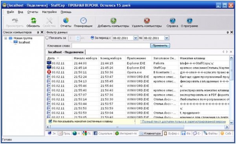Image resolution: width=236 pixels, height=144 pixels.
Task: Open the E- mail tab
Action: click(x=197, y=133)
